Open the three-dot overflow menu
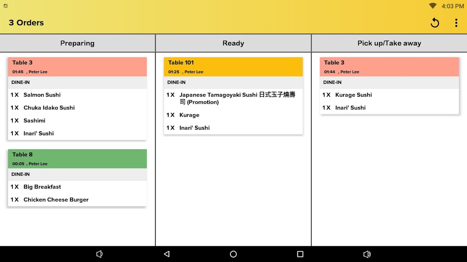 tap(456, 23)
